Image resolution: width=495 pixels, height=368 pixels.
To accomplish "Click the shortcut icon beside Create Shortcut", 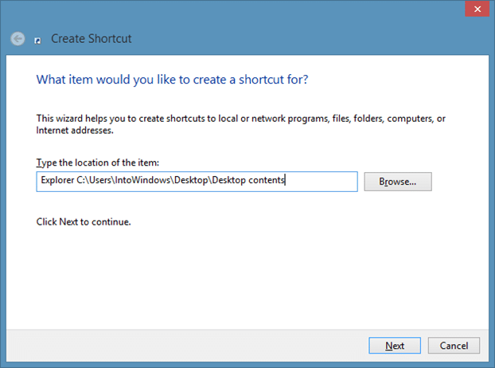I will [x=37, y=41].
